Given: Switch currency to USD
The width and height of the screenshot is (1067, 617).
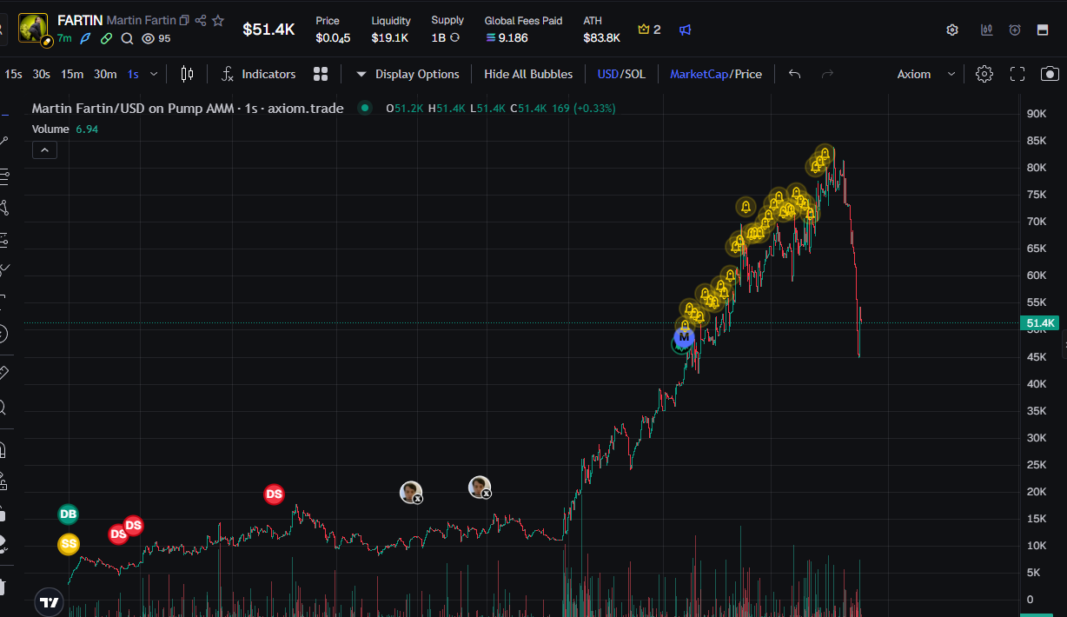Looking at the screenshot, I should [x=607, y=74].
